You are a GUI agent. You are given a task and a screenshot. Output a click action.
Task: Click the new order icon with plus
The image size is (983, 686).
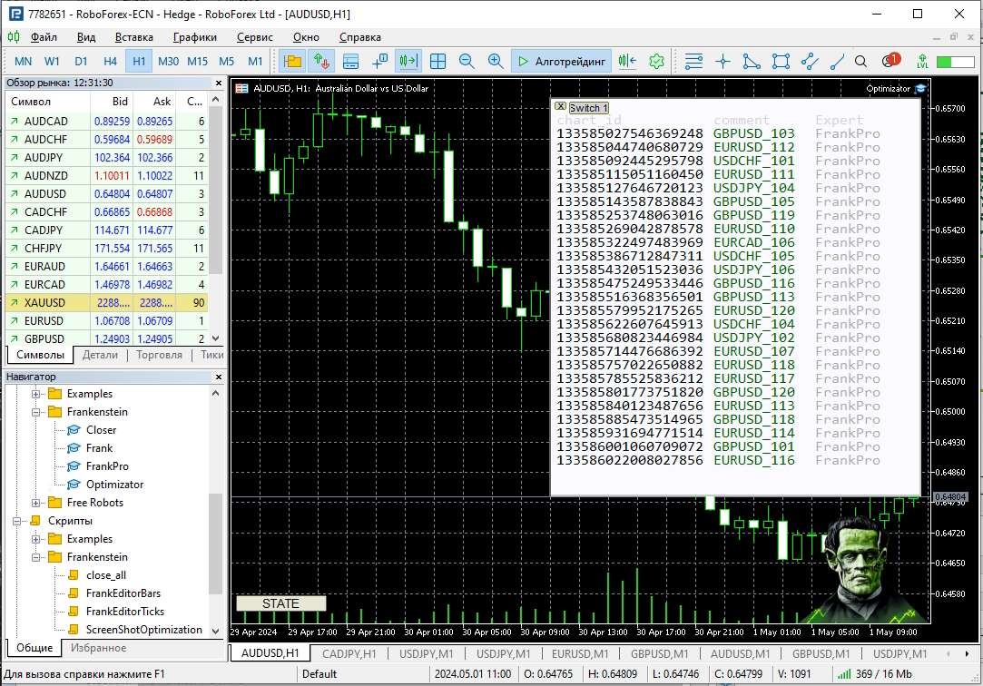tap(380, 61)
